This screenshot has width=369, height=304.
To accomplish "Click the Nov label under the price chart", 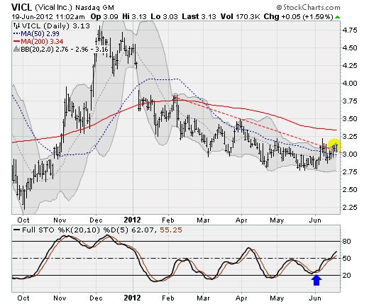I will (60, 220).
